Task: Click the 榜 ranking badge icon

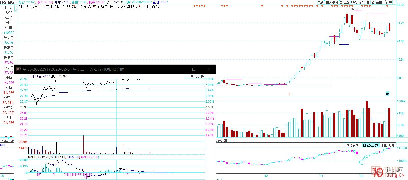Action: click(387, 94)
